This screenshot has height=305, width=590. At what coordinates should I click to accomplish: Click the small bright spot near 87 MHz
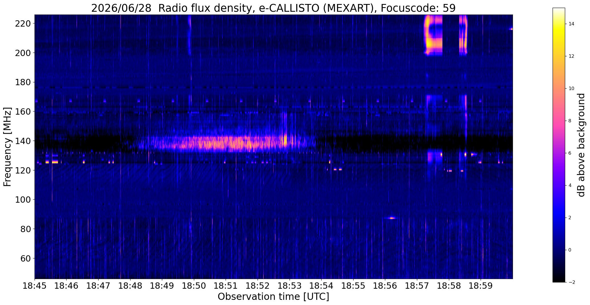tap(392, 218)
